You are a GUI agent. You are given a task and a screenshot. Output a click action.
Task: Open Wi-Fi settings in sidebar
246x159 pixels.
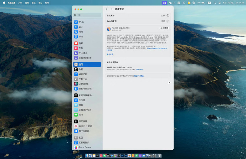click(87, 22)
